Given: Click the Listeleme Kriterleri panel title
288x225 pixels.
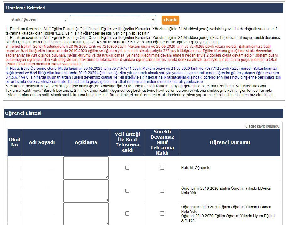Looking at the screenshot, I should coord(25,8).
